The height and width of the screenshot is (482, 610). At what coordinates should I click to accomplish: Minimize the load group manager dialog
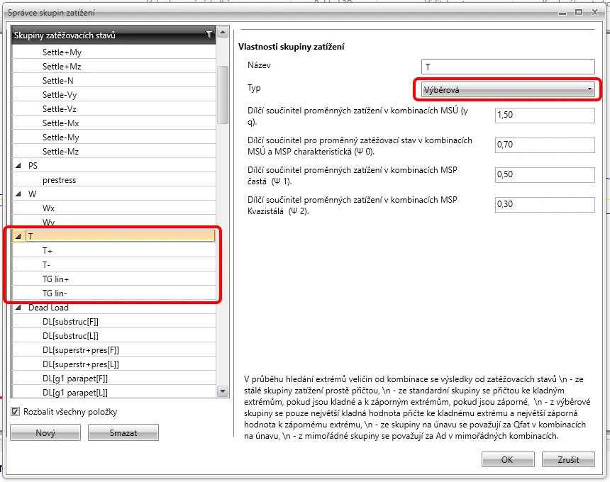click(562, 13)
